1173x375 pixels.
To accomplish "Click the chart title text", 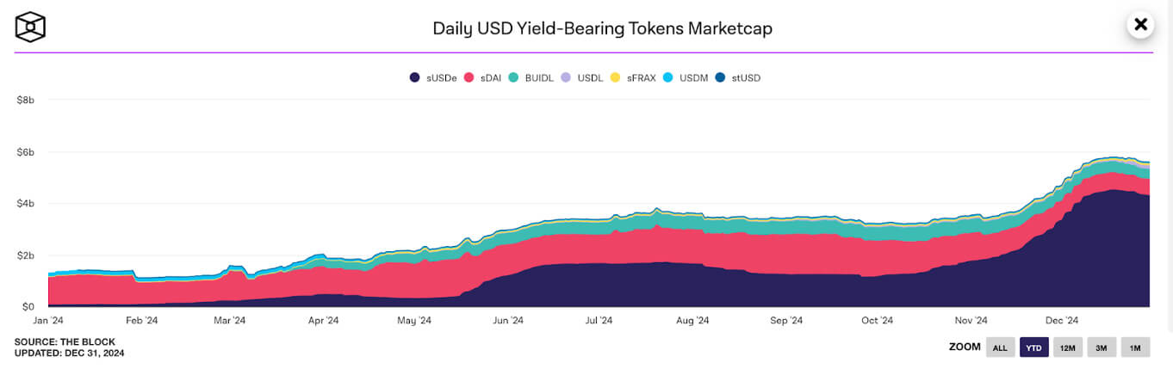I will 602,28.
